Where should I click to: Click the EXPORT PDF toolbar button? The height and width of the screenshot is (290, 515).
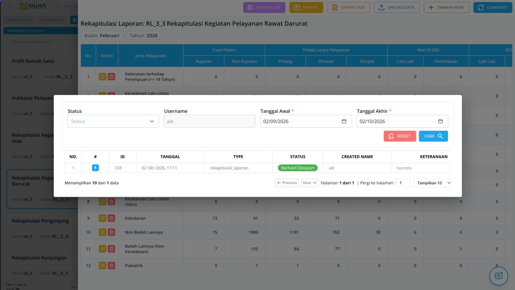click(349, 7)
